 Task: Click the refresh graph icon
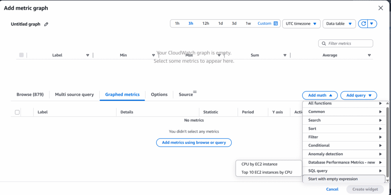pos(364,24)
